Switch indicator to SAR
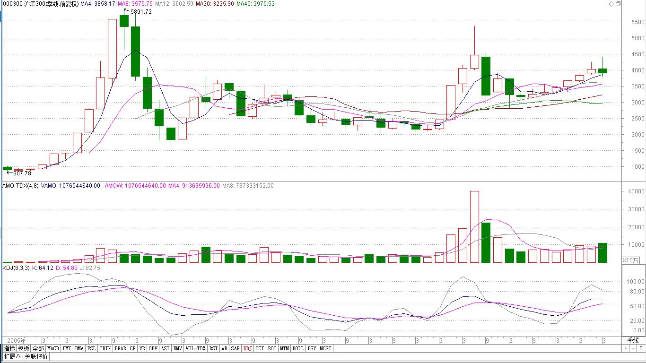Viewport: 646px width, 363px height. point(236,348)
